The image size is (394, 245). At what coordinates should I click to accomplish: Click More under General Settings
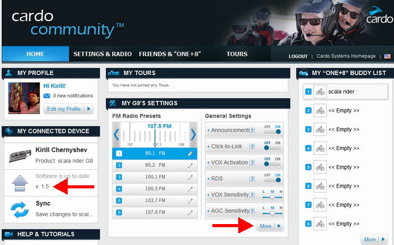pos(270,226)
